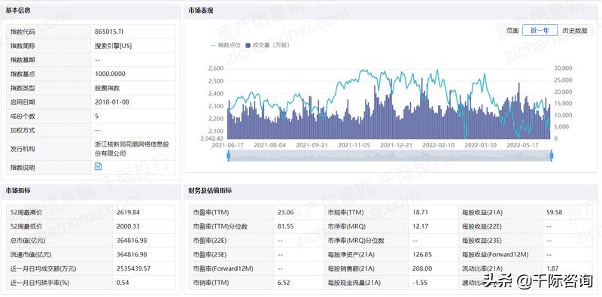The height and width of the screenshot is (297, 602).
Task: Click the 每股现金流量(21A) value -1.55
Action: pos(420,283)
